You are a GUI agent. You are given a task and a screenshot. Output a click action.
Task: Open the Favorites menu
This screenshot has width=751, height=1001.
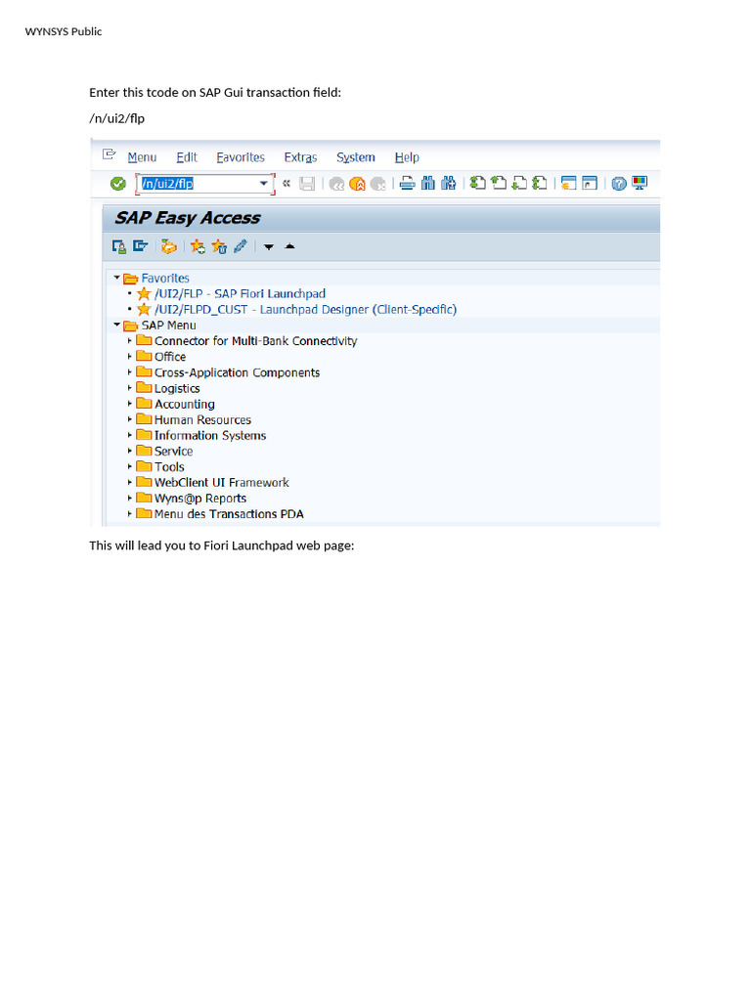(x=241, y=157)
